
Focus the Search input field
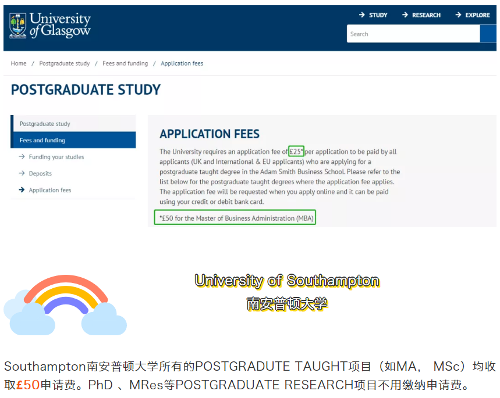(413, 34)
